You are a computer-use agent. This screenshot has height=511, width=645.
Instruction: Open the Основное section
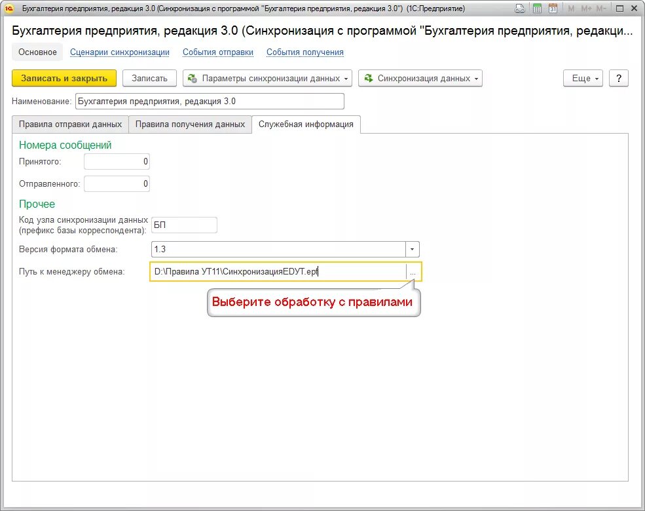pyautogui.click(x=37, y=52)
